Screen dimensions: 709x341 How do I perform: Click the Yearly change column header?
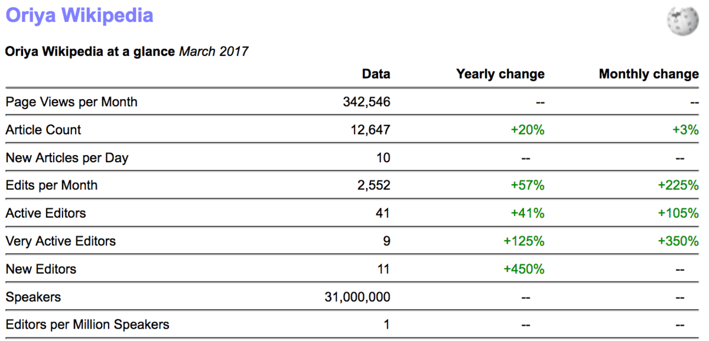pos(500,74)
